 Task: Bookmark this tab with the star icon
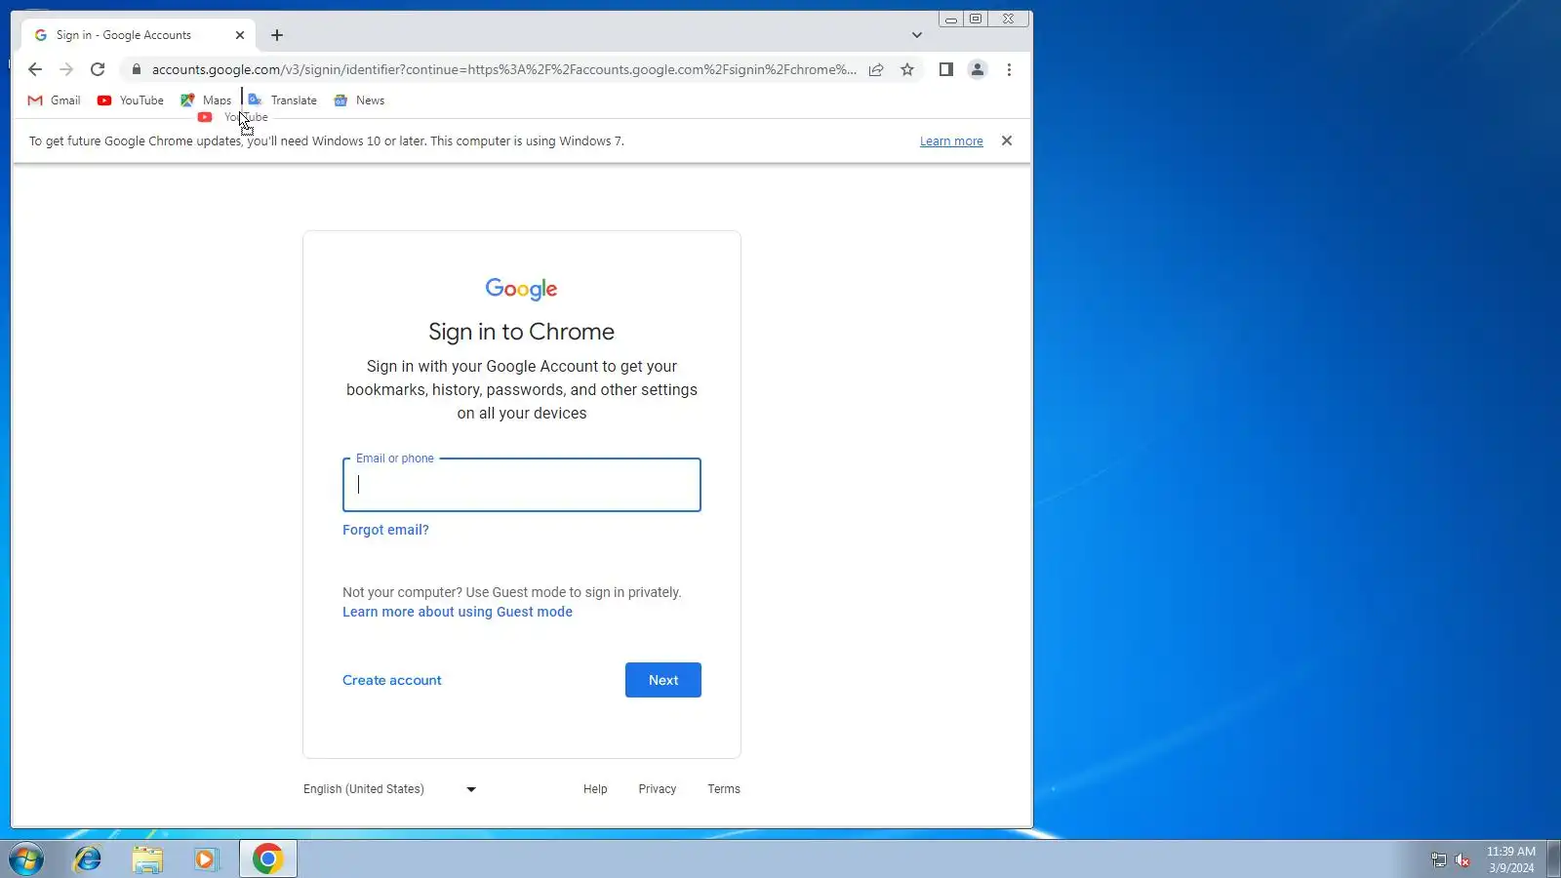click(907, 69)
